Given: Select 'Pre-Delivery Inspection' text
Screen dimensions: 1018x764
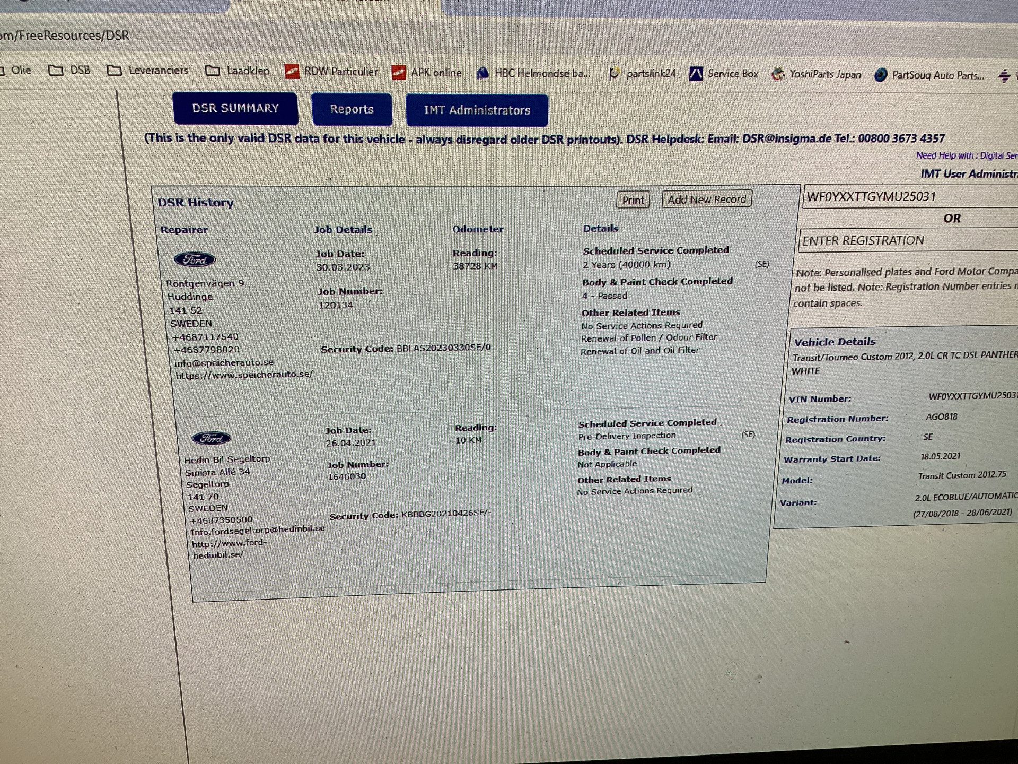Looking at the screenshot, I should pyautogui.click(x=627, y=436).
